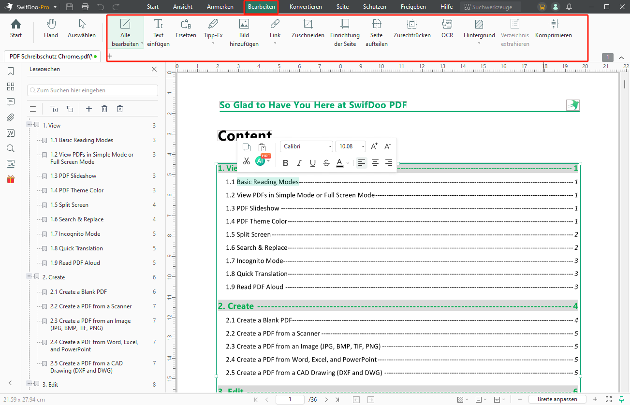Click the Suchwerkzeuge search field
Image resolution: width=630 pixels, height=405 pixels.
click(x=491, y=7)
